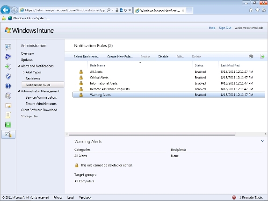The height and width of the screenshot is (201, 268).
Task: Open Tenant Administrators page
Action: tap(41, 104)
